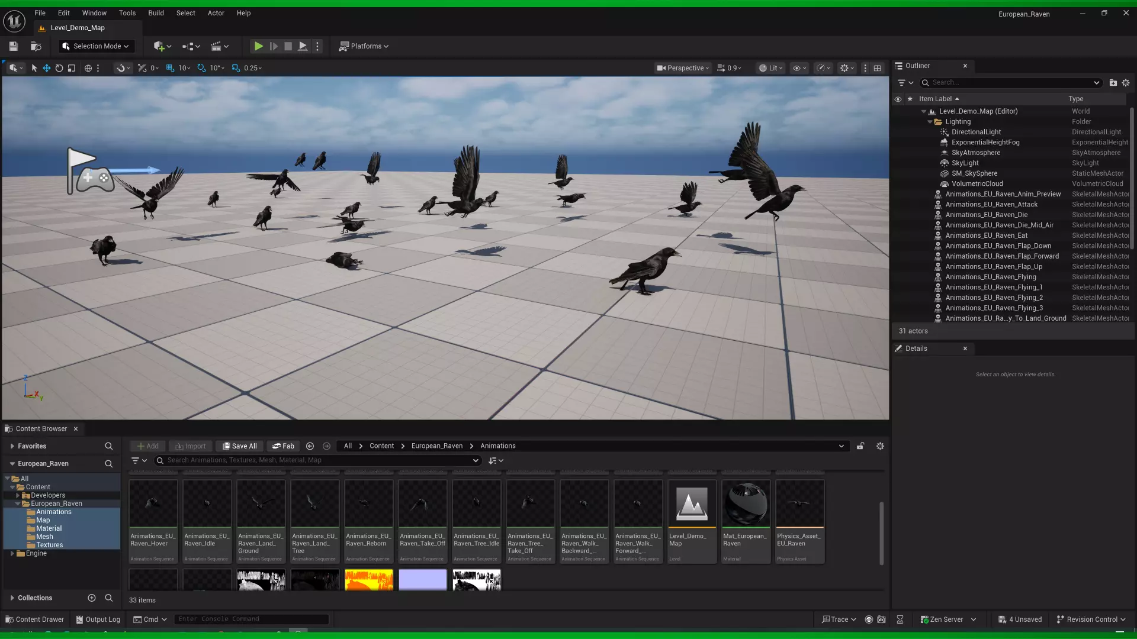Open the Build menu
Image resolution: width=1137 pixels, height=639 pixels.
coord(156,13)
